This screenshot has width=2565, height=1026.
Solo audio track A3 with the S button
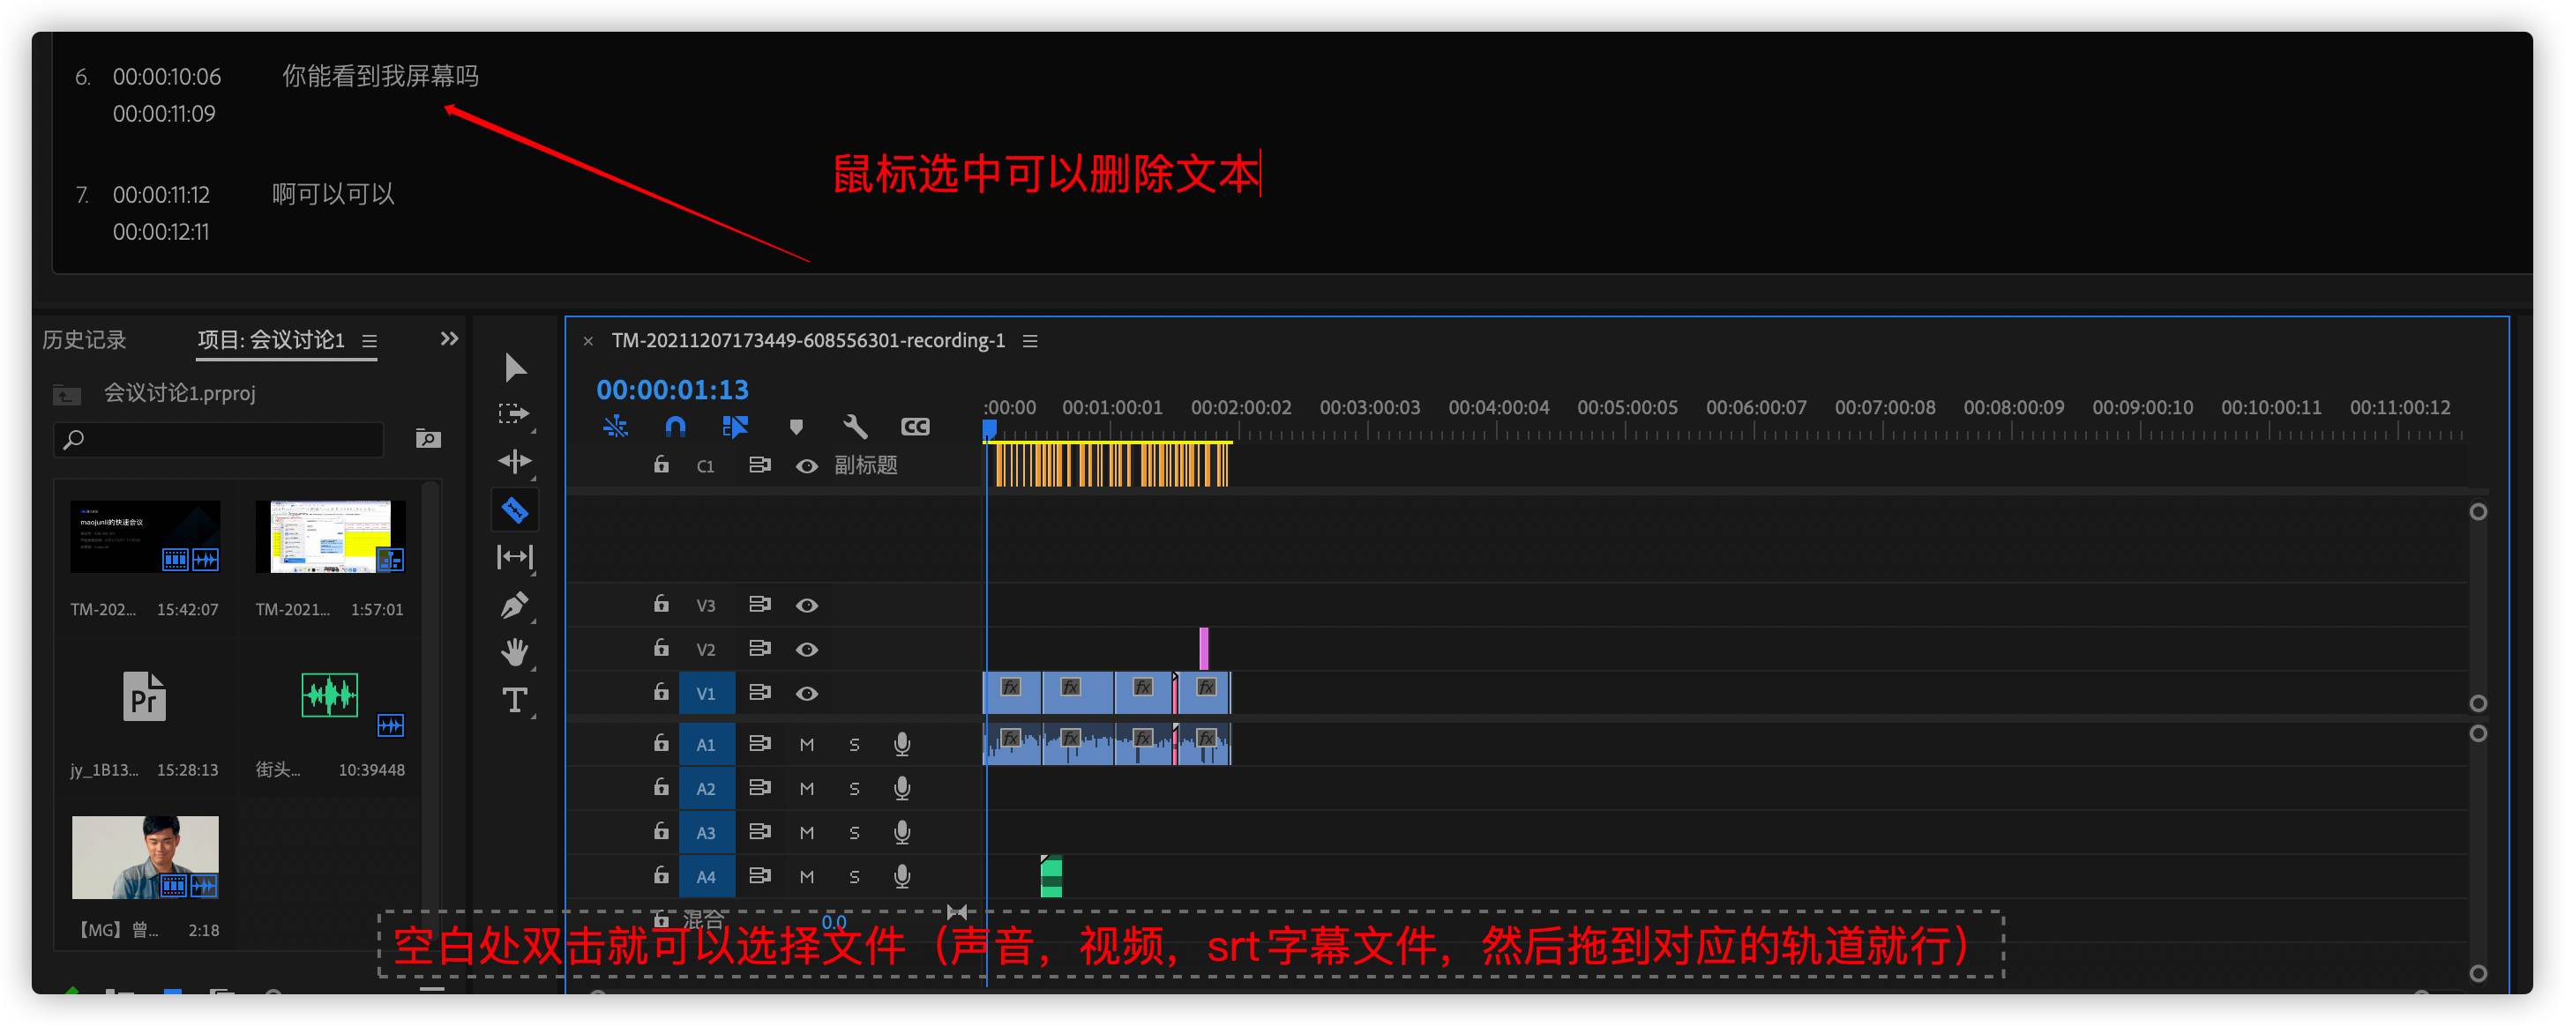coord(853,832)
